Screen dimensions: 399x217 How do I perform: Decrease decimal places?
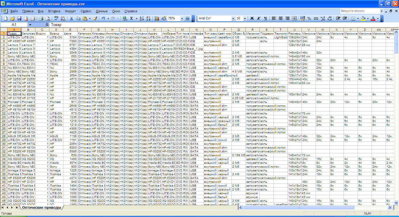tap(329, 18)
